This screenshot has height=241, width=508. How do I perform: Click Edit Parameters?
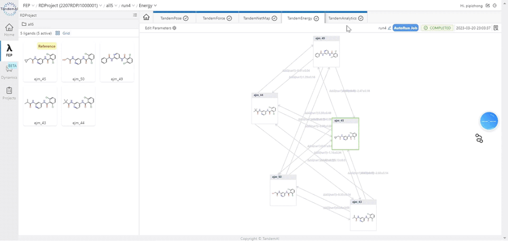[x=160, y=28]
